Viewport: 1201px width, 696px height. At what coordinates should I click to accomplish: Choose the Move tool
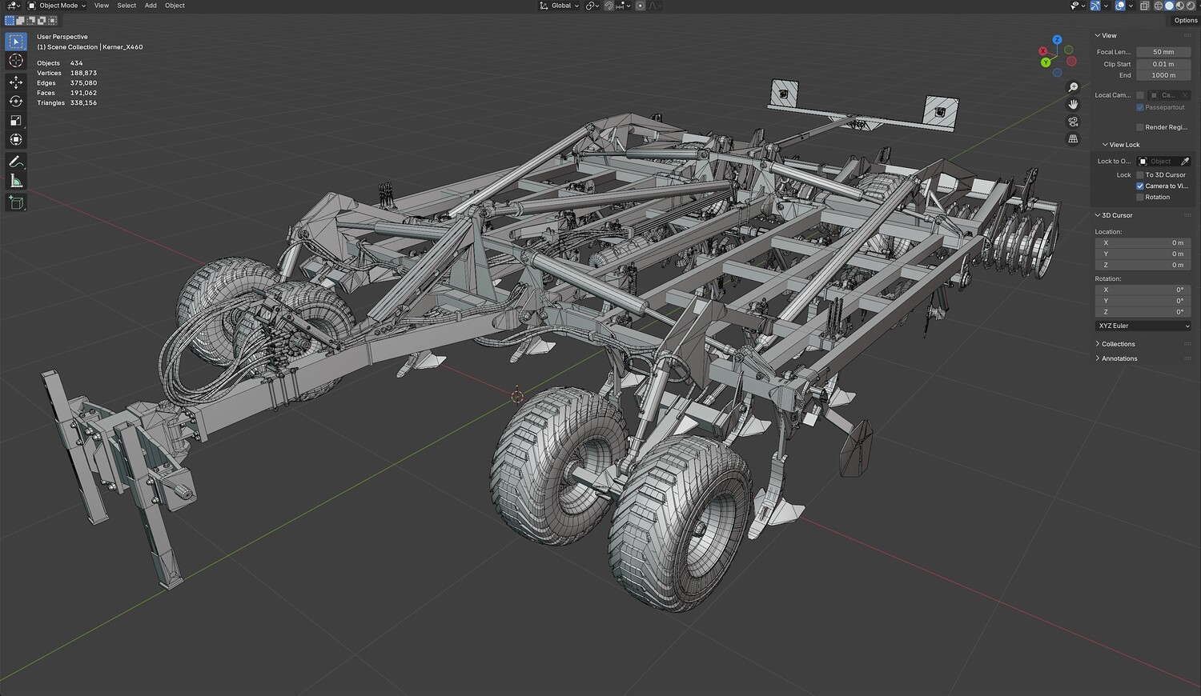click(16, 82)
